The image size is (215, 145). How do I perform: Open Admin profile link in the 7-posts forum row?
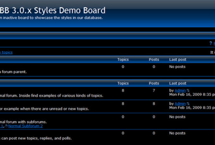pyautogui.click(x=180, y=91)
